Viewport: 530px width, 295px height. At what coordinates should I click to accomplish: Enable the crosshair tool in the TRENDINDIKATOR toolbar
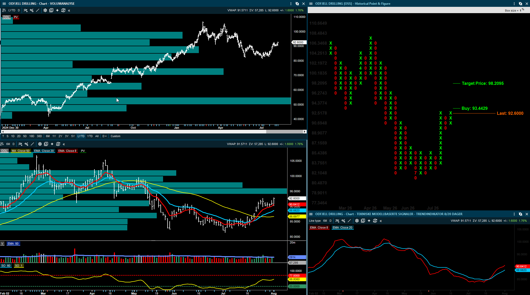369,221
